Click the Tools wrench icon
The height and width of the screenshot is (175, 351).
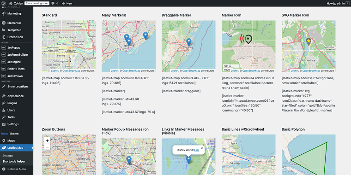pos(4,117)
